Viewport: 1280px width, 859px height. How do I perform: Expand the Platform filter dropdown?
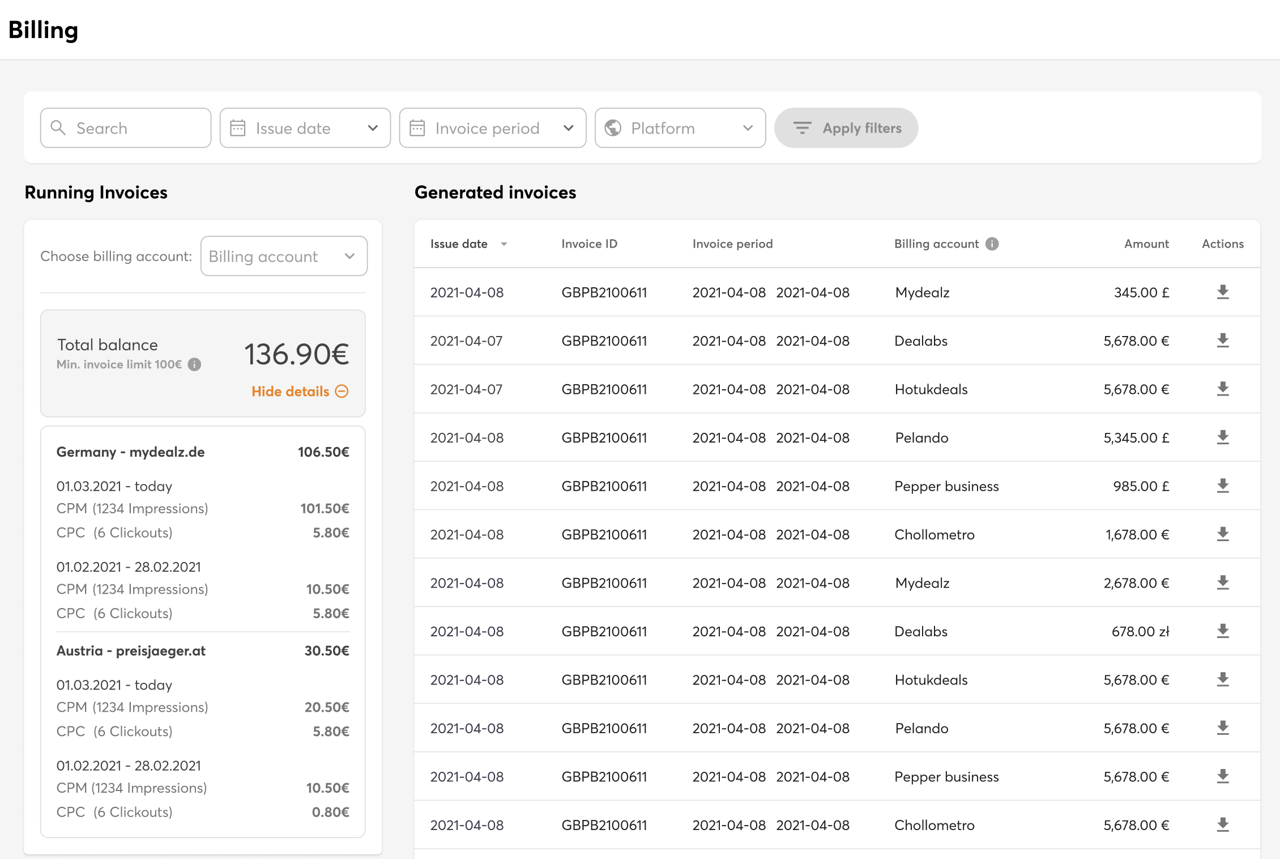click(x=680, y=128)
